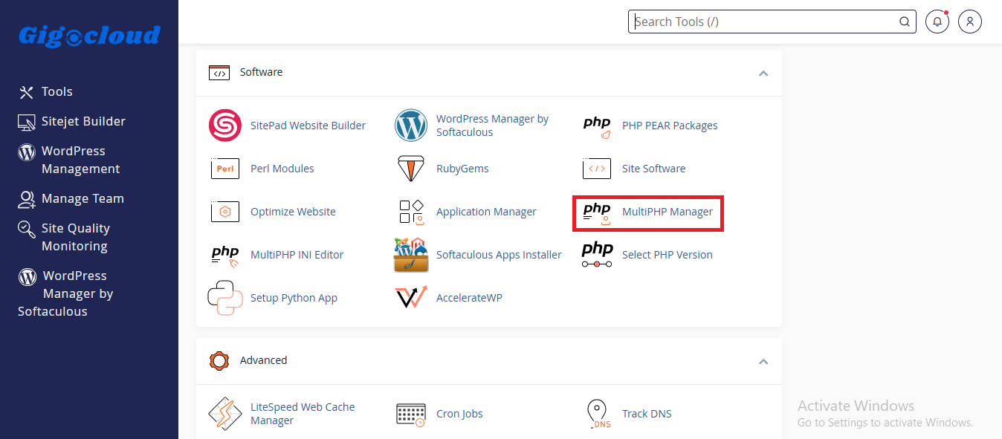1002x439 pixels.
Task: Click the Track DNS link
Action: pos(647,414)
